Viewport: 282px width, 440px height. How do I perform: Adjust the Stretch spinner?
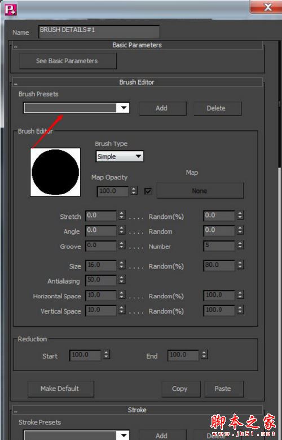click(121, 215)
